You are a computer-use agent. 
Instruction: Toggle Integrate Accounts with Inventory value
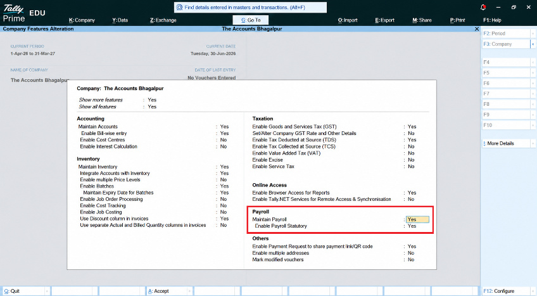pyautogui.click(x=224, y=173)
